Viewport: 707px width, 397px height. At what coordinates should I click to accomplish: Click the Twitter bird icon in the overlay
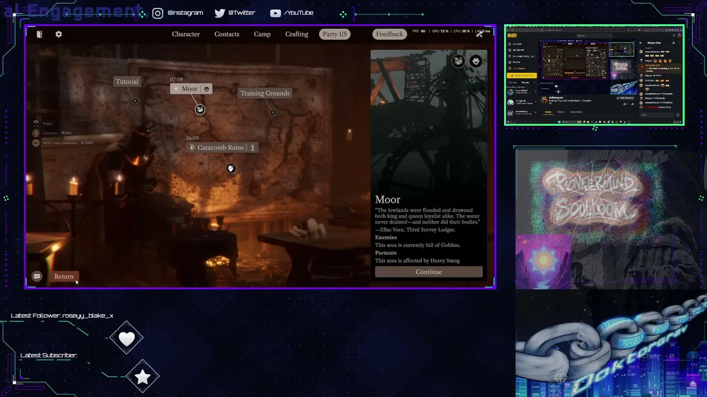tap(220, 13)
